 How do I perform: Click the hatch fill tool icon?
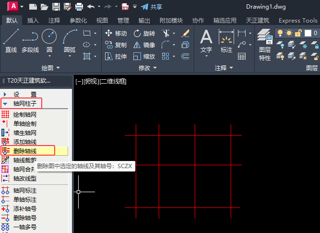pyautogui.click(x=87, y=56)
